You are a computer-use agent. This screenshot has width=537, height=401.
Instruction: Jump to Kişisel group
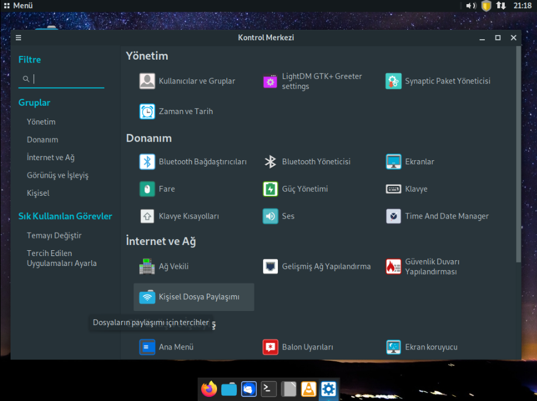pyautogui.click(x=38, y=193)
